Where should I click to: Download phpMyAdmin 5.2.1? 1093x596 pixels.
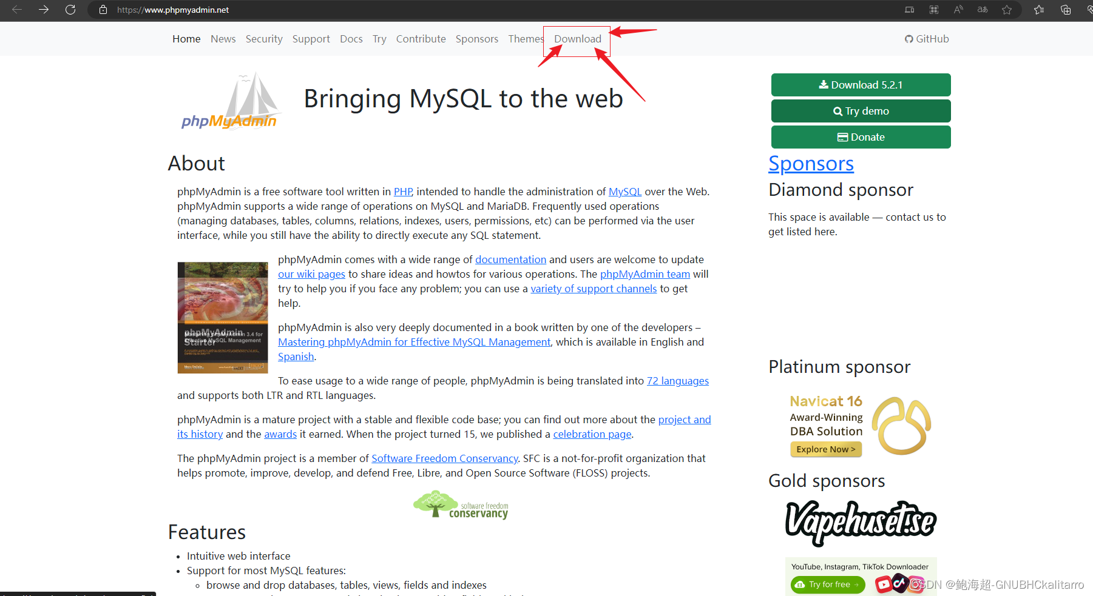click(x=861, y=85)
